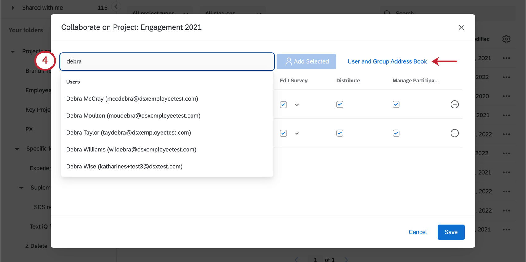The width and height of the screenshot is (526, 262).
Task: Remove the first collaborator with minus icon
Action: (455, 104)
